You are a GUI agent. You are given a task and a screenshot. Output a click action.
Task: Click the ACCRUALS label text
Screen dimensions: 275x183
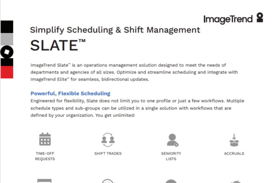(x=234, y=154)
